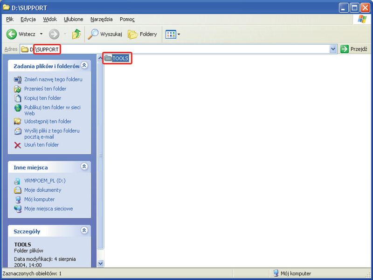The width and height of the screenshot is (373, 280).
Task: Click the copy folder icon
Action: tap(18, 98)
